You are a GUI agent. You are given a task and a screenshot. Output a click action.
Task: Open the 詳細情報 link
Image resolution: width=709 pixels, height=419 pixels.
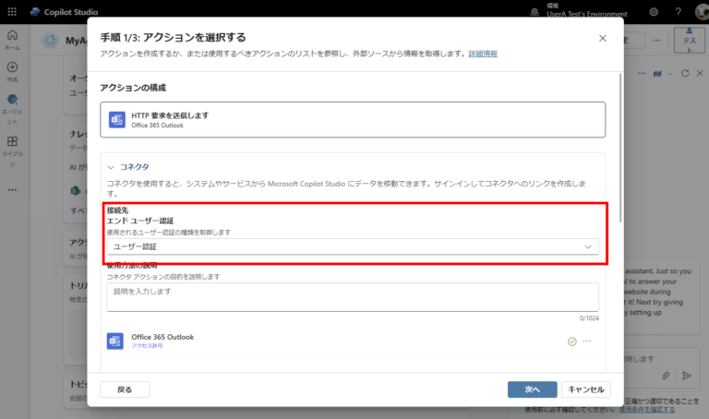click(x=482, y=54)
